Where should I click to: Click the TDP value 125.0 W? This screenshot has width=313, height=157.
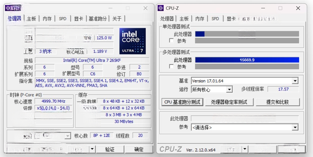tap(104, 38)
